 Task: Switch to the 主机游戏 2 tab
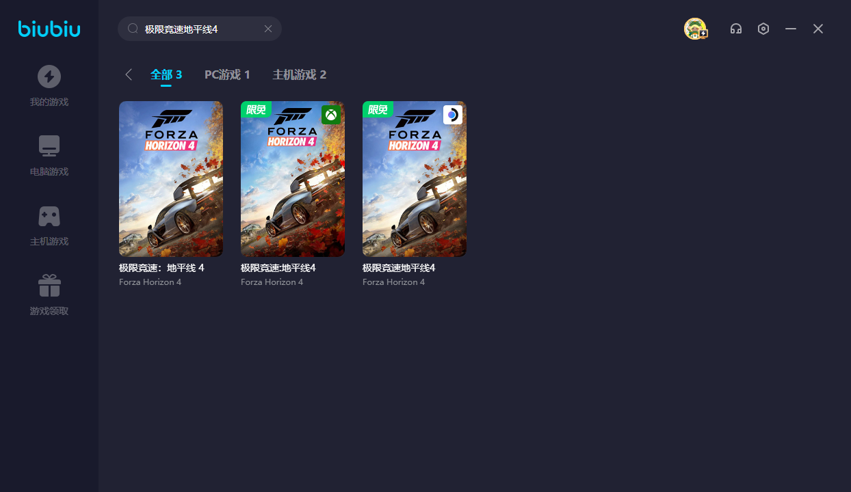pos(300,74)
